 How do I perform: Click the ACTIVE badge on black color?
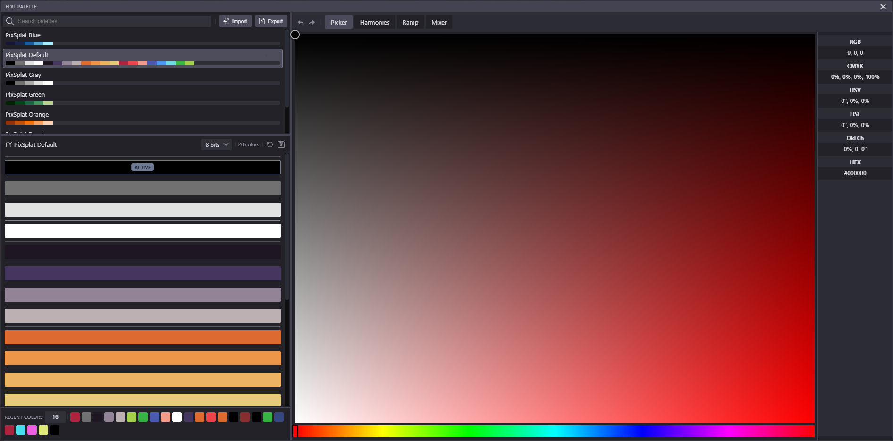coord(143,167)
